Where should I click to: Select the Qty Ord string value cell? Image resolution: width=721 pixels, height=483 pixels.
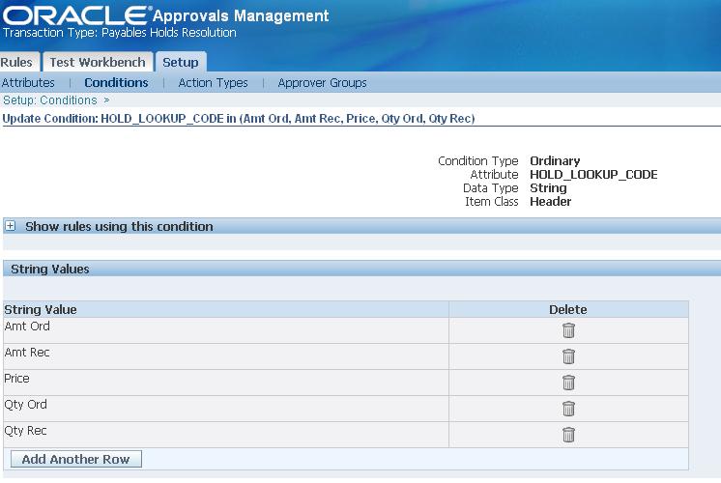click(x=226, y=409)
